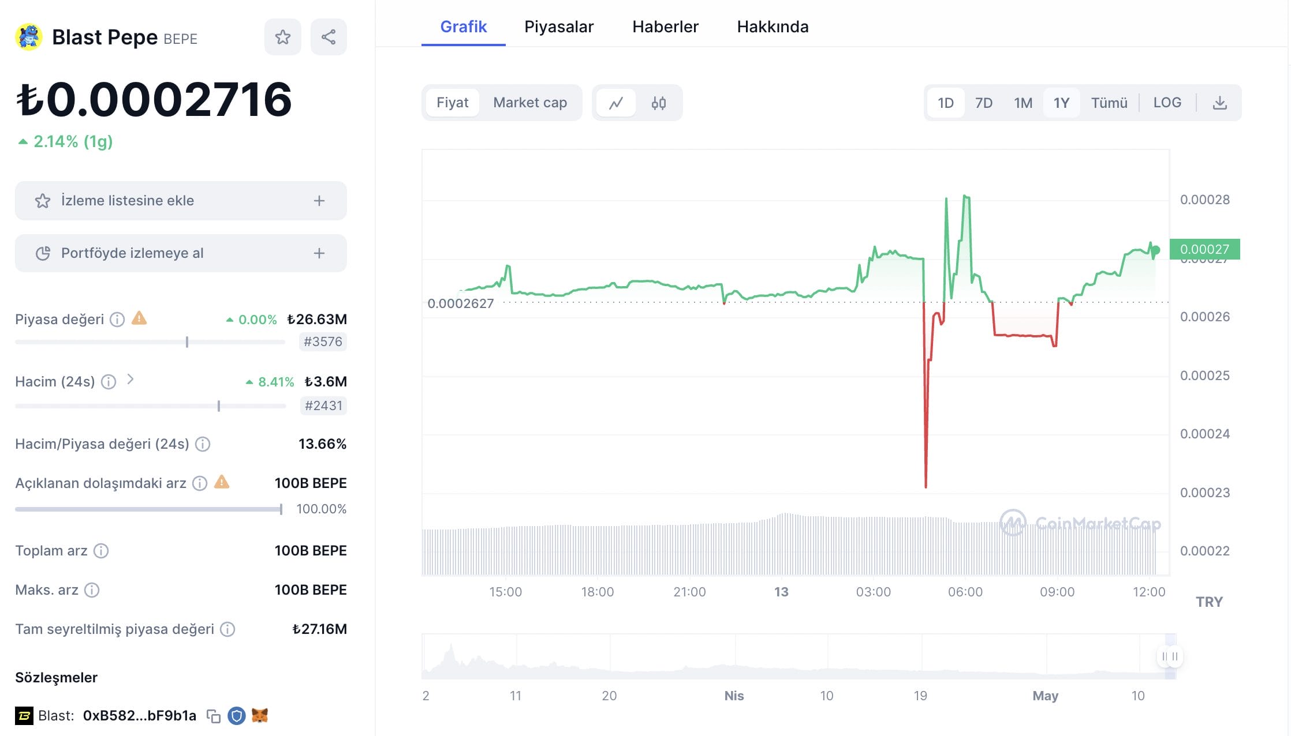Image resolution: width=1291 pixels, height=736 pixels.
Task: Select Market cap chart mode
Action: coord(529,103)
